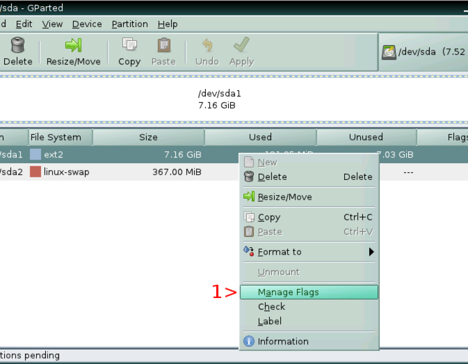Screen dimensions: 468x364
Task: Open the Device menu
Action: (x=87, y=24)
